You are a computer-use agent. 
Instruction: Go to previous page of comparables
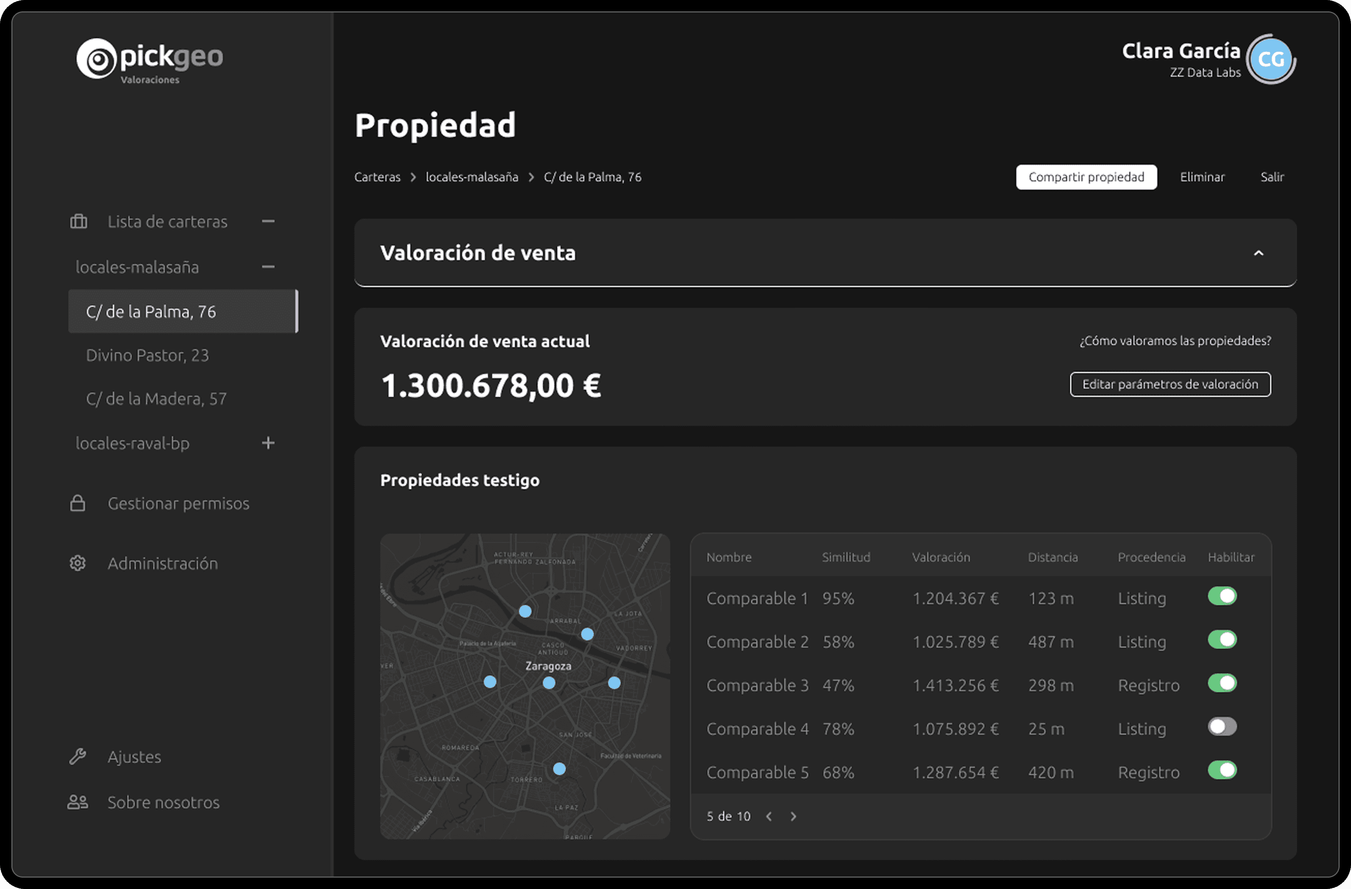pyautogui.click(x=769, y=816)
